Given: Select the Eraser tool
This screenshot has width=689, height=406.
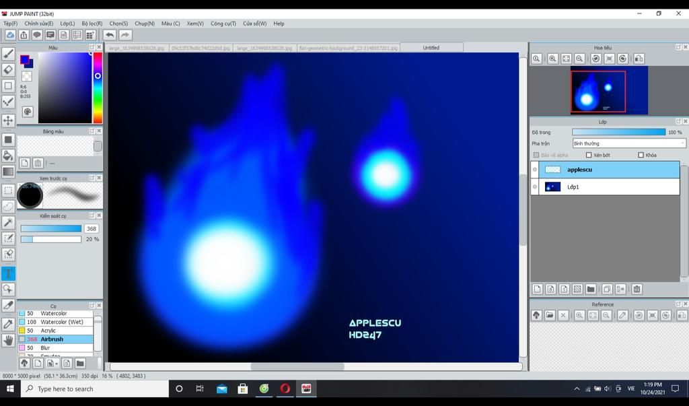Looking at the screenshot, I should (x=8, y=69).
